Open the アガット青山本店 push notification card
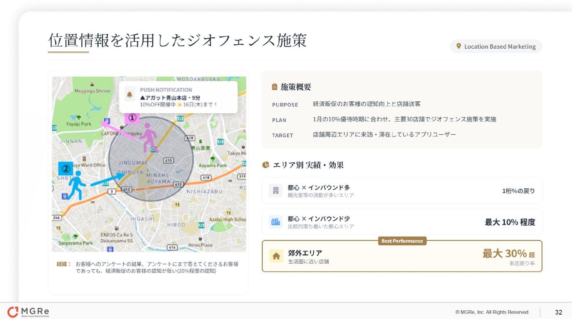The height and width of the screenshot is (319, 572). point(178,97)
